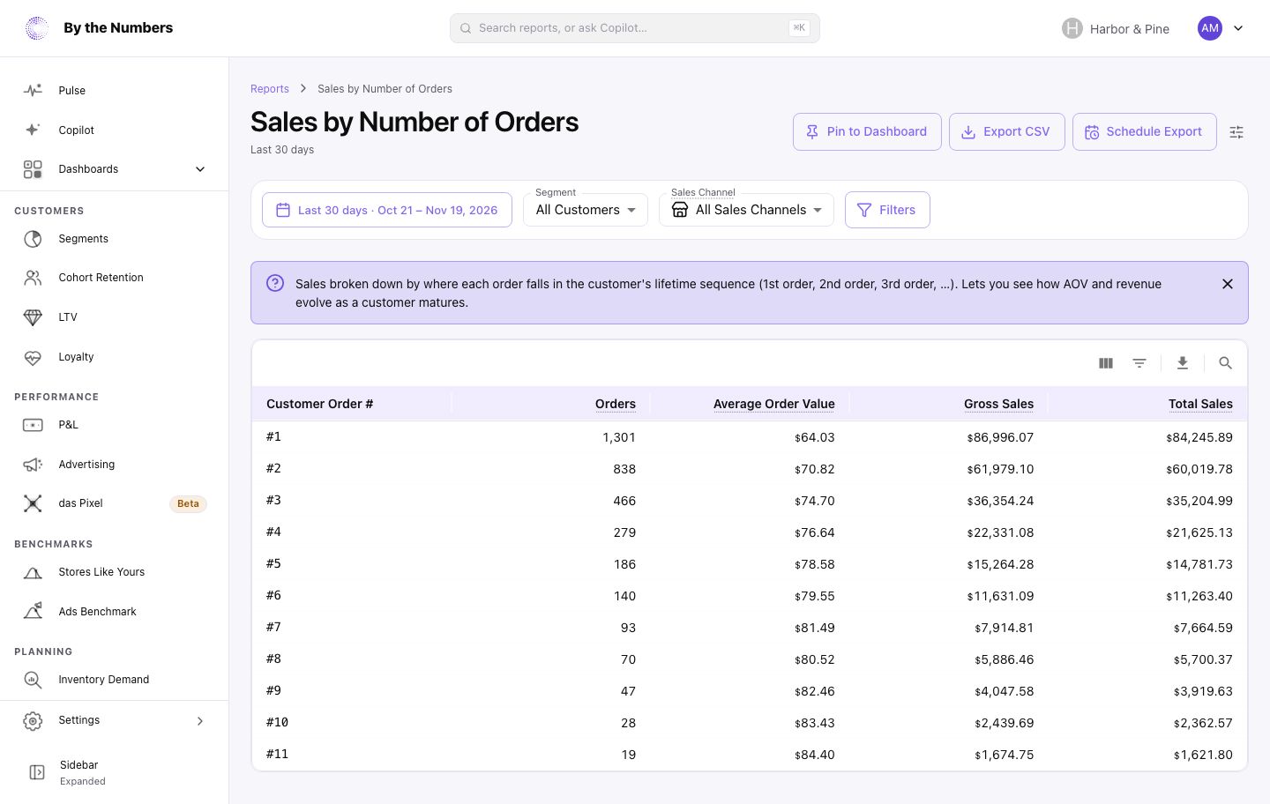Click Schedule Export button

click(x=1145, y=132)
